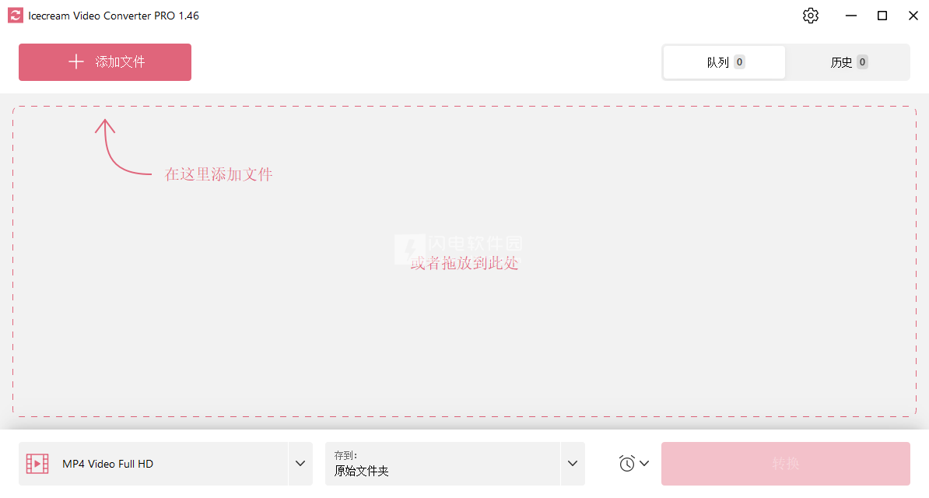Select the MP4 Video Full HD format box

pos(153,464)
